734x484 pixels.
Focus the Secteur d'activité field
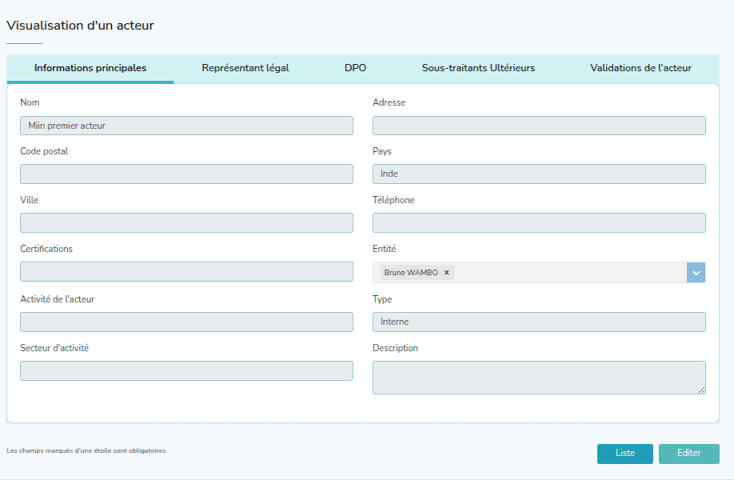[x=186, y=370]
